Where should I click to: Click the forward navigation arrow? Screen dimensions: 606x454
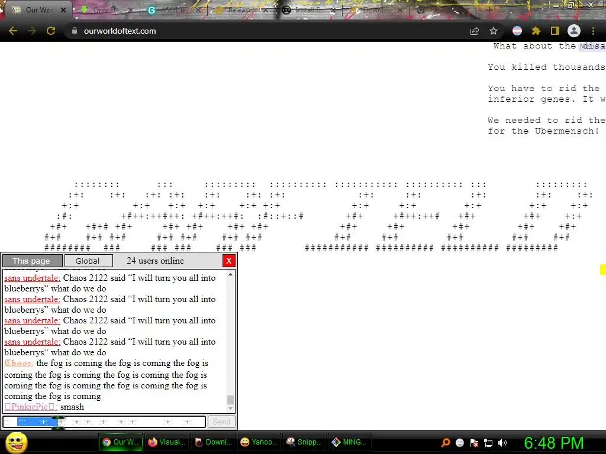click(32, 31)
